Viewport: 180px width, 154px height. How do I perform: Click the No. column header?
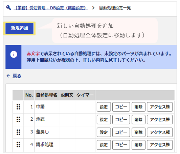(29, 95)
